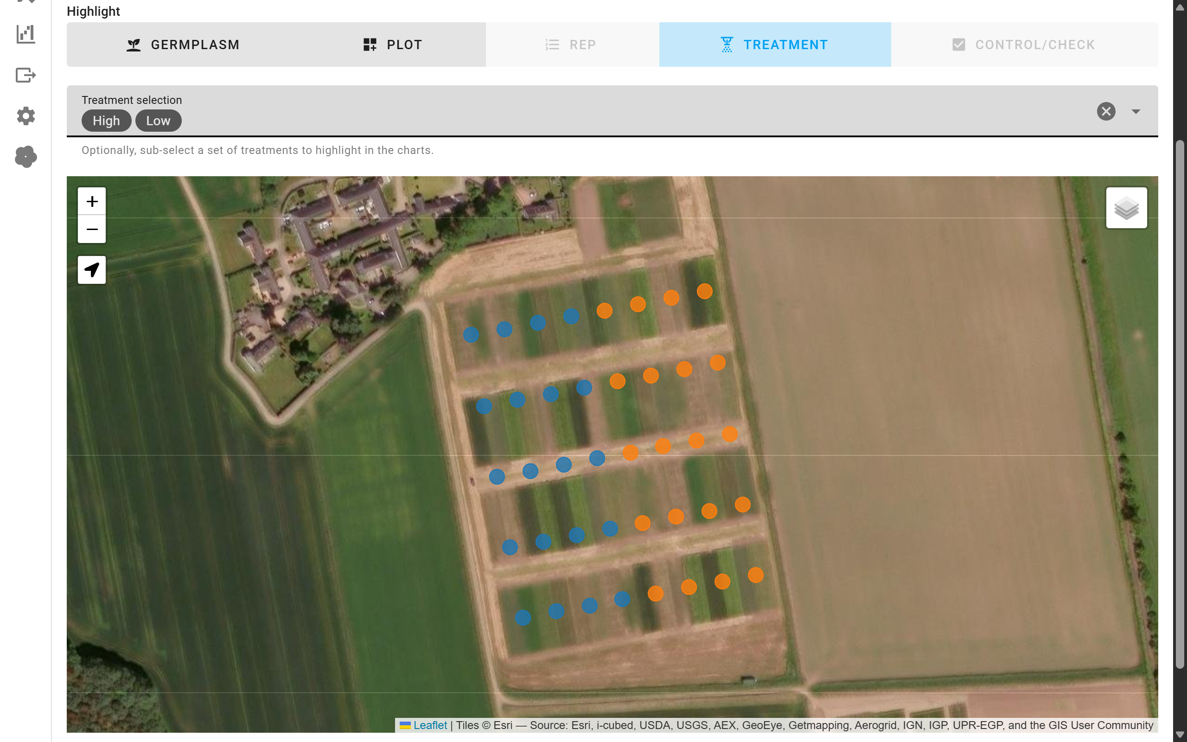
Task: Zoom in using the plus control on map
Action: (91, 200)
